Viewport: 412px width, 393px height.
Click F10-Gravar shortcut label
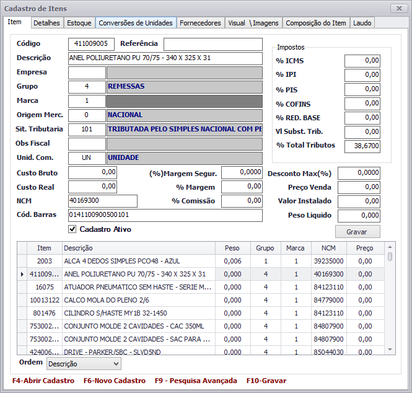point(266,381)
